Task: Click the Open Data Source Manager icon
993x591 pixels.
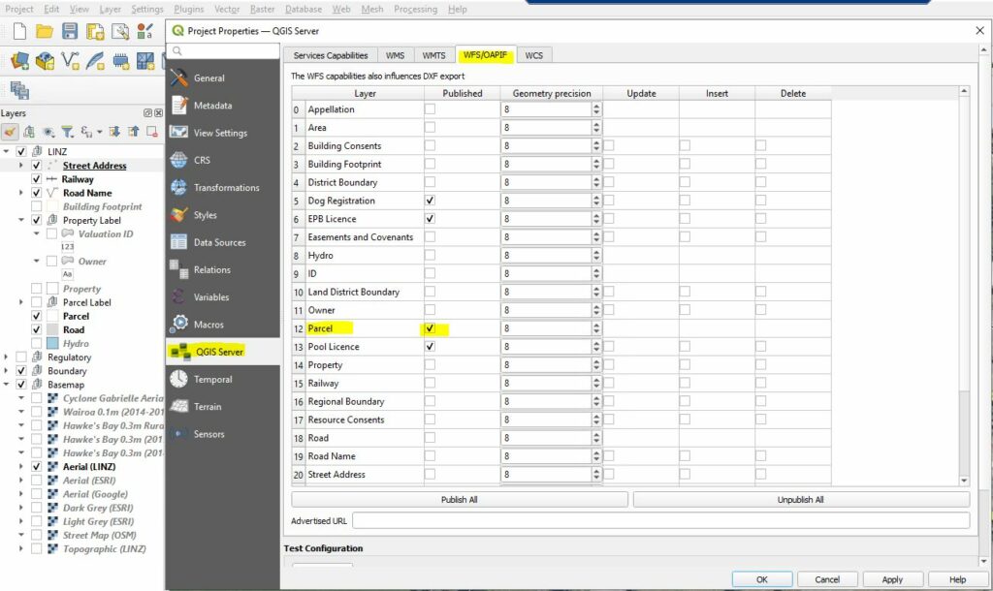Action: point(19,62)
